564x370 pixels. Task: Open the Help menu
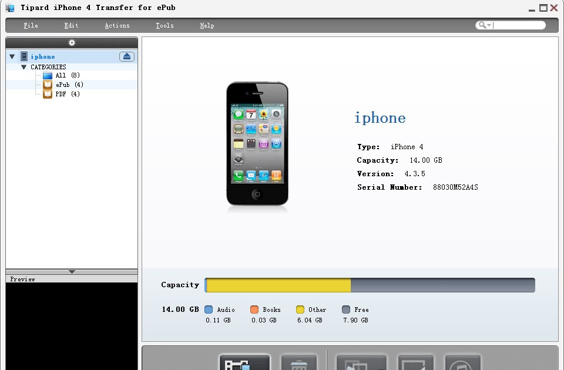click(207, 25)
